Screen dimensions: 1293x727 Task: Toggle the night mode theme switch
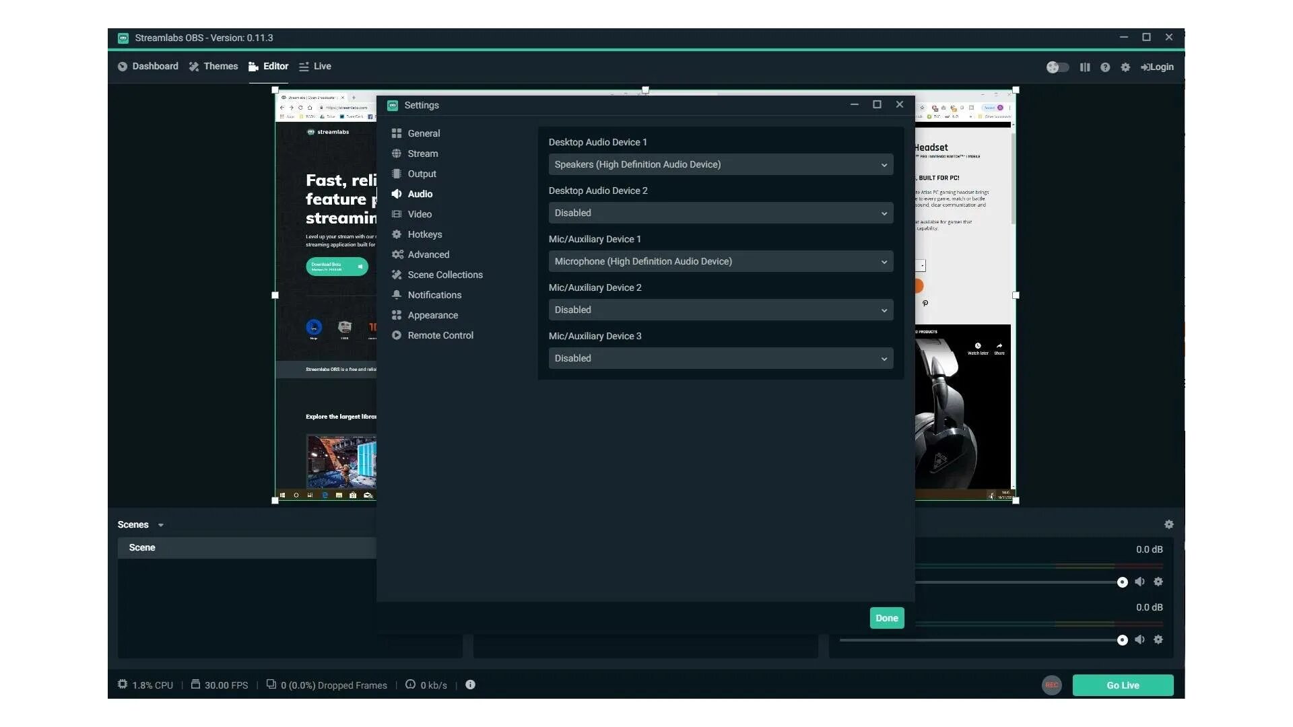pos(1057,67)
